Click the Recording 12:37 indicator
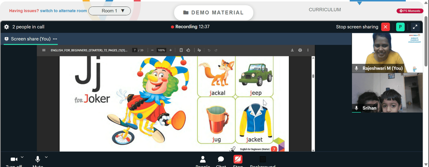The image size is (429, 167). [190, 27]
